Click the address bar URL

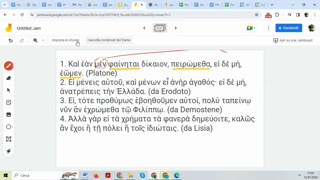[103, 15]
